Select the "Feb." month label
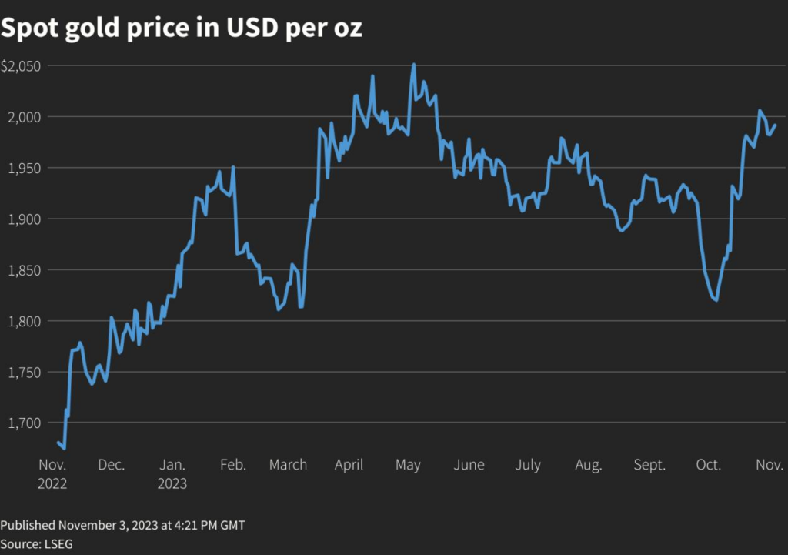This screenshot has height=555, width=788. tap(233, 465)
